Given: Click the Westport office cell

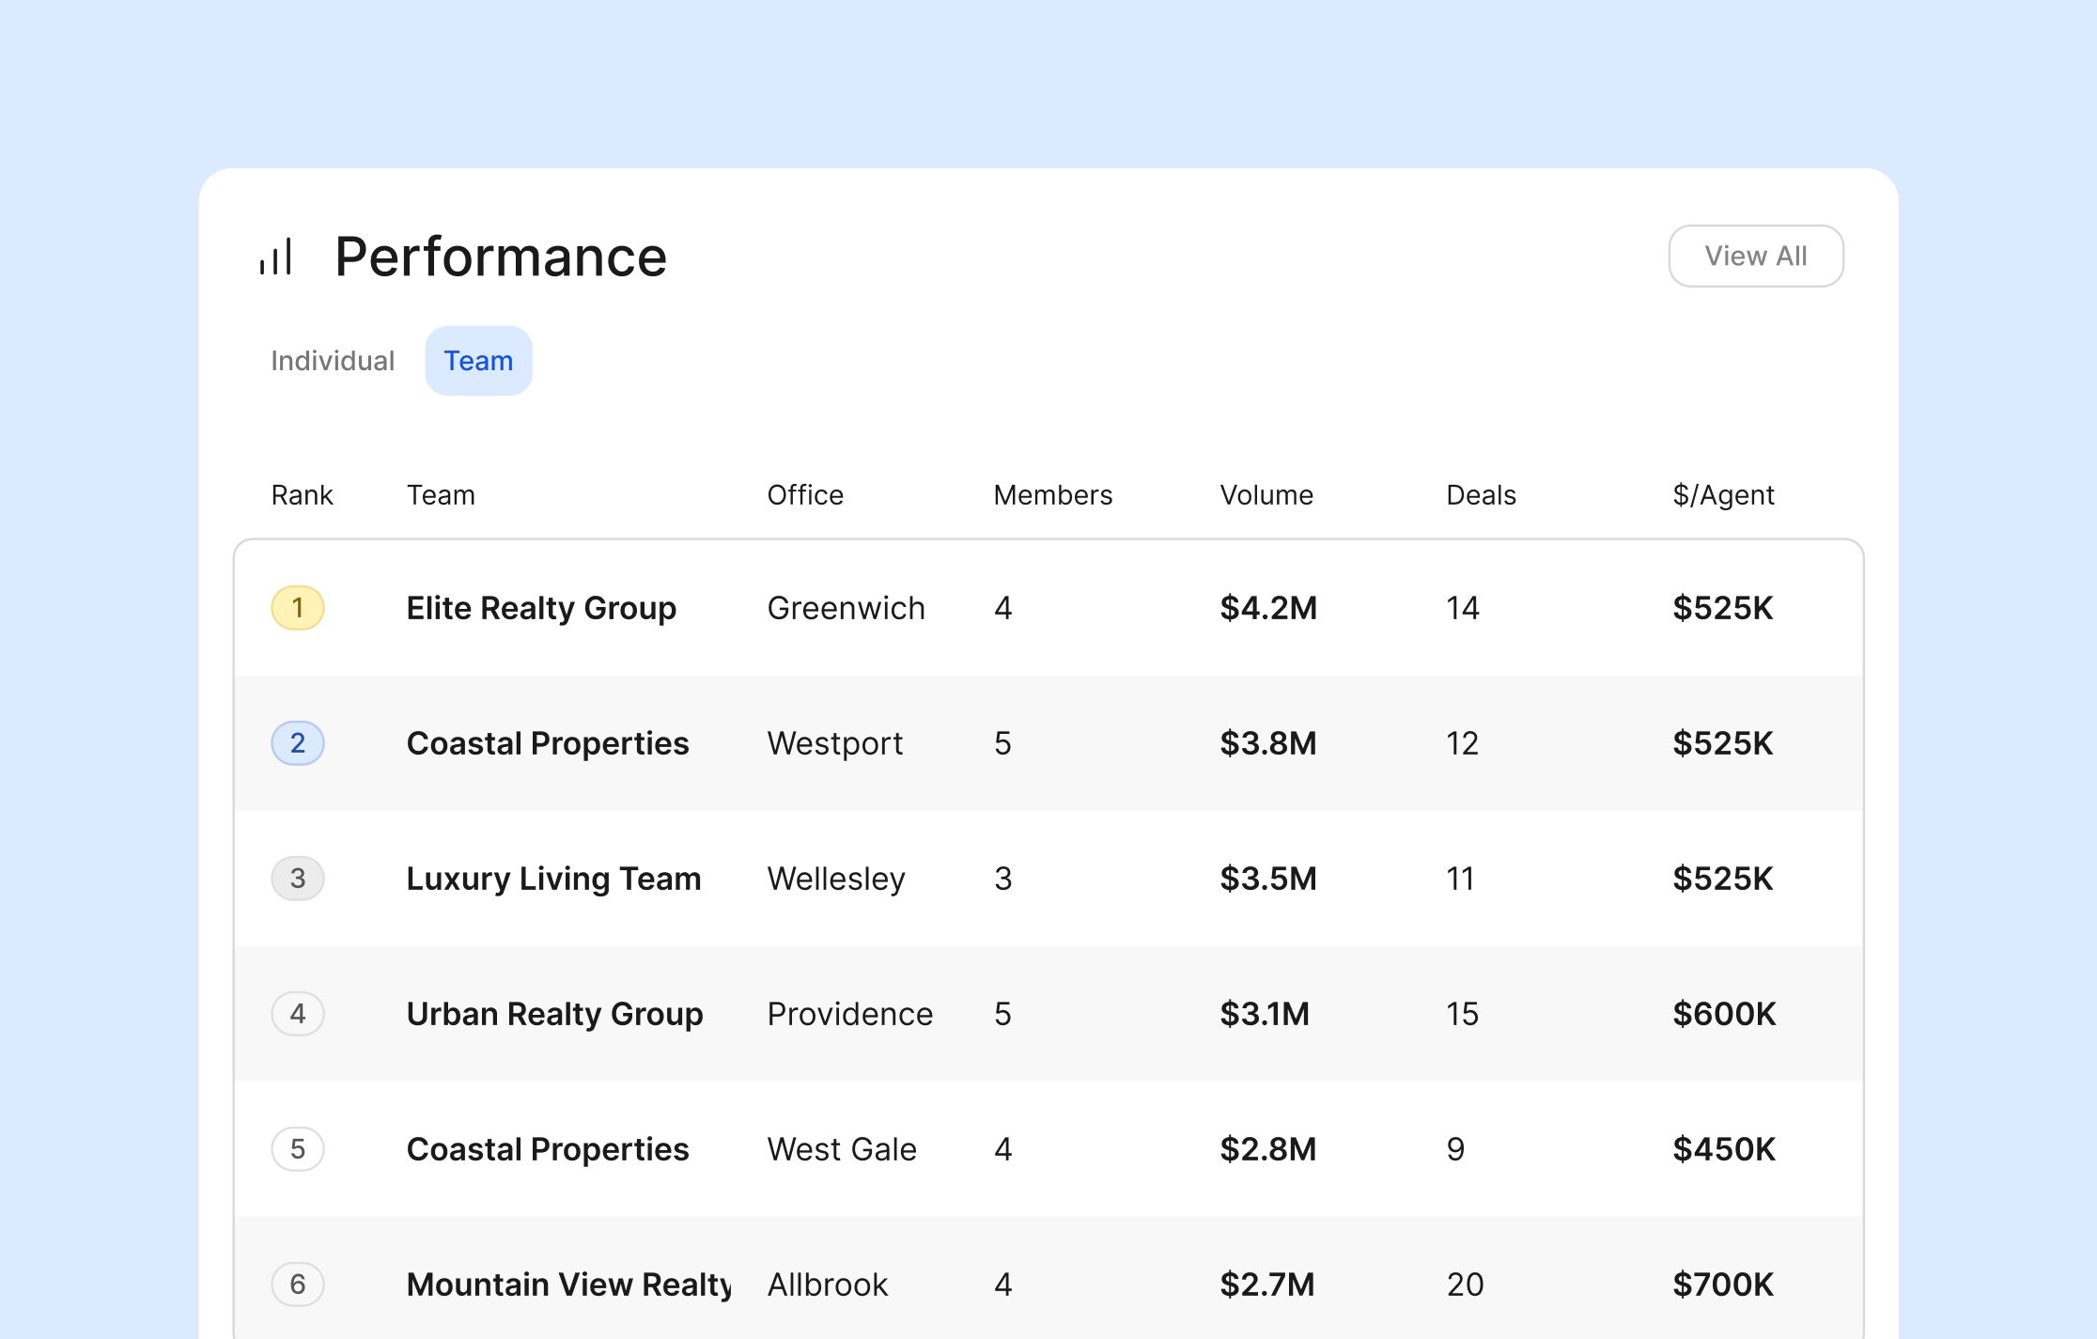Looking at the screenshot, I should pos(834,743).
